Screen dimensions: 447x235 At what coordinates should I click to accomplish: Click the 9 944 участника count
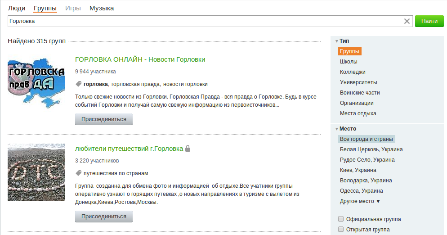[95, 72]
